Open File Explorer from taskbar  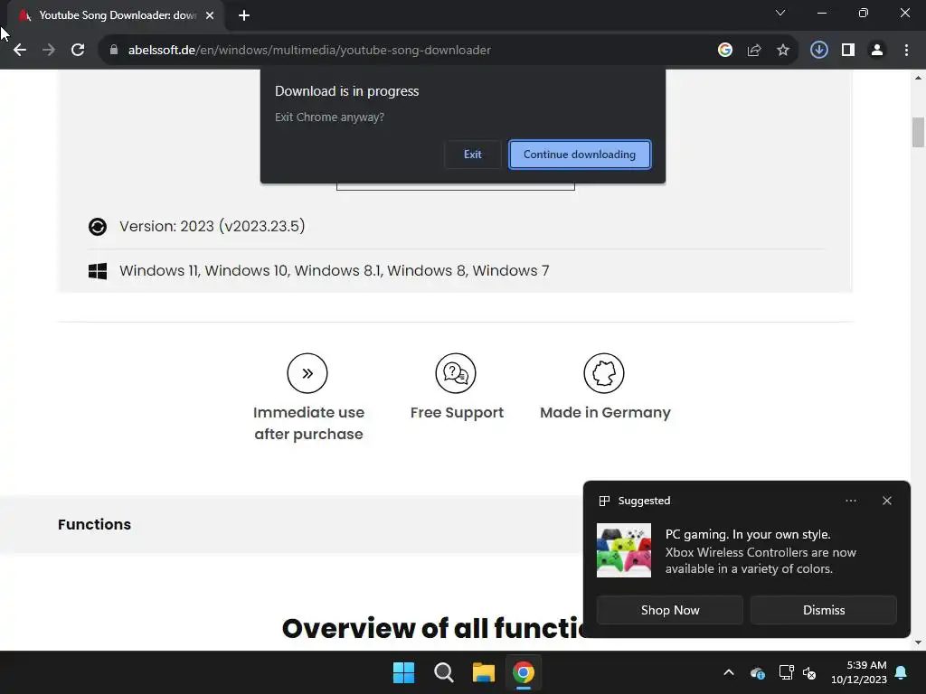pos(484,672)
